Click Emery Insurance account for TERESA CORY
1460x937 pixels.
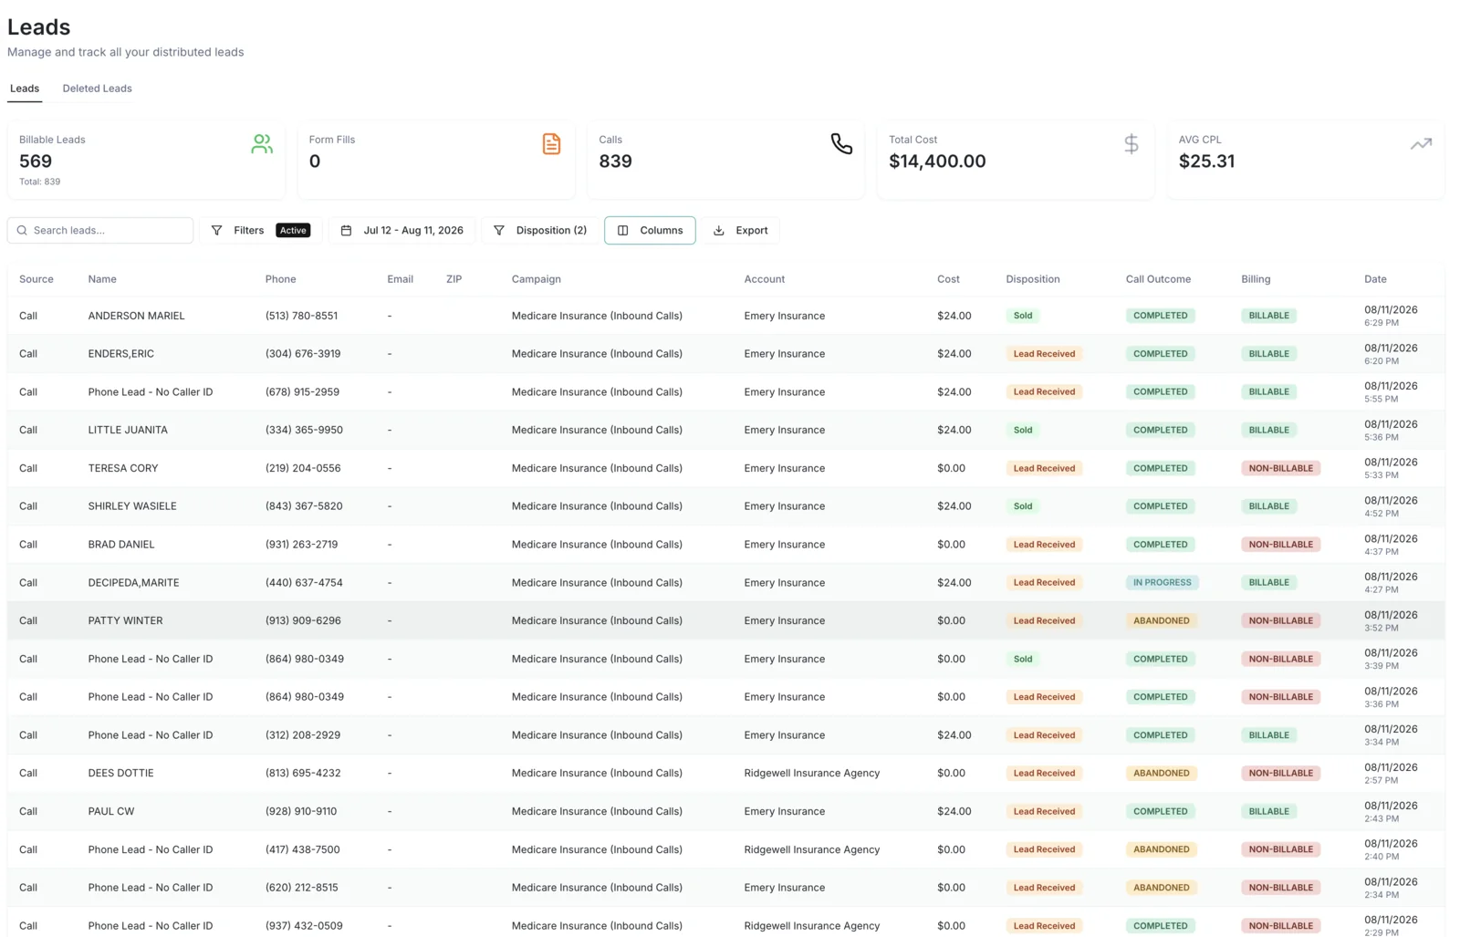pyautogui.click(x=784, y=468)
